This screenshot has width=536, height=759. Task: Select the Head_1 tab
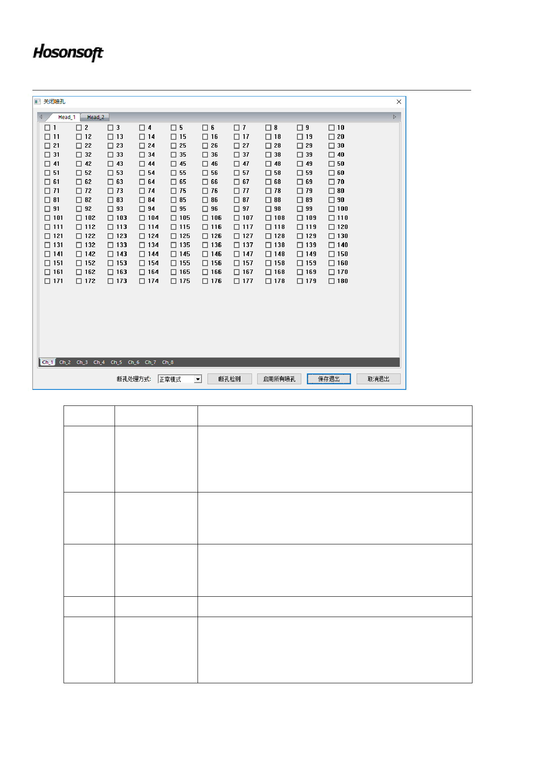tap(67, 117)
